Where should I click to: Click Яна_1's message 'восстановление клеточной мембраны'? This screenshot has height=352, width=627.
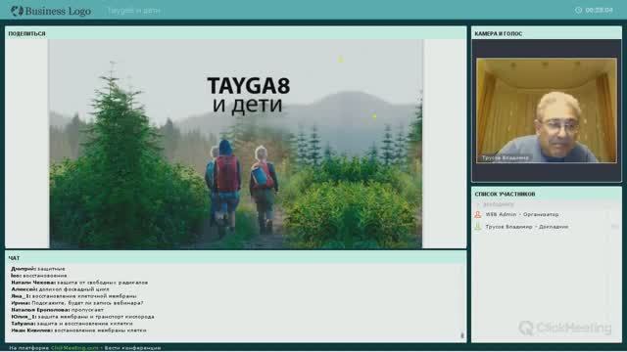pyautogui.click(x=73, y=296)
